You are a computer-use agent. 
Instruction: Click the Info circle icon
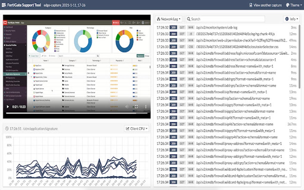(287, 19)
